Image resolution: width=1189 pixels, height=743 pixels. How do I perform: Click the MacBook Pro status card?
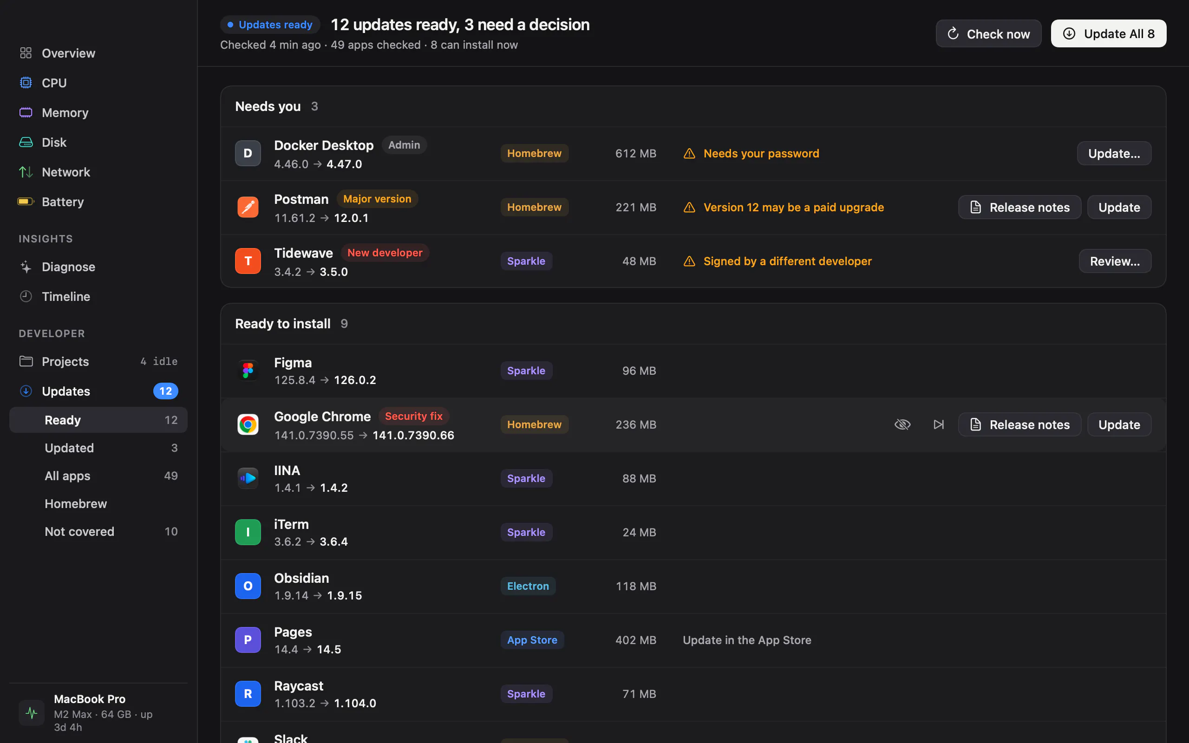click(x=98, y=712)
